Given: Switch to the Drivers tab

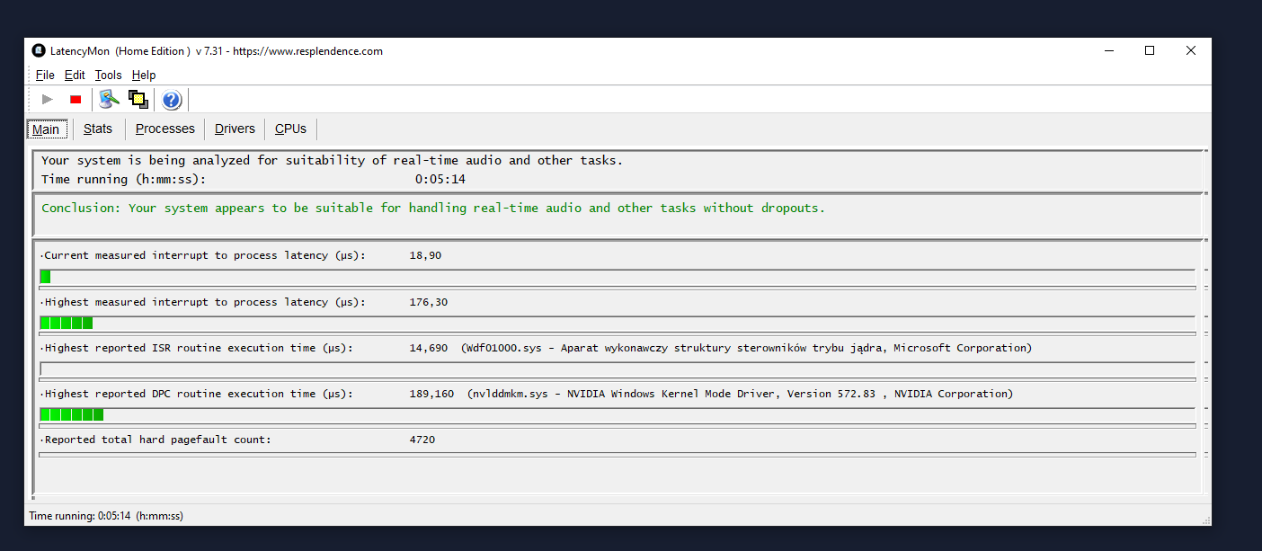Looking at the screenshot, I should (235, 129).
